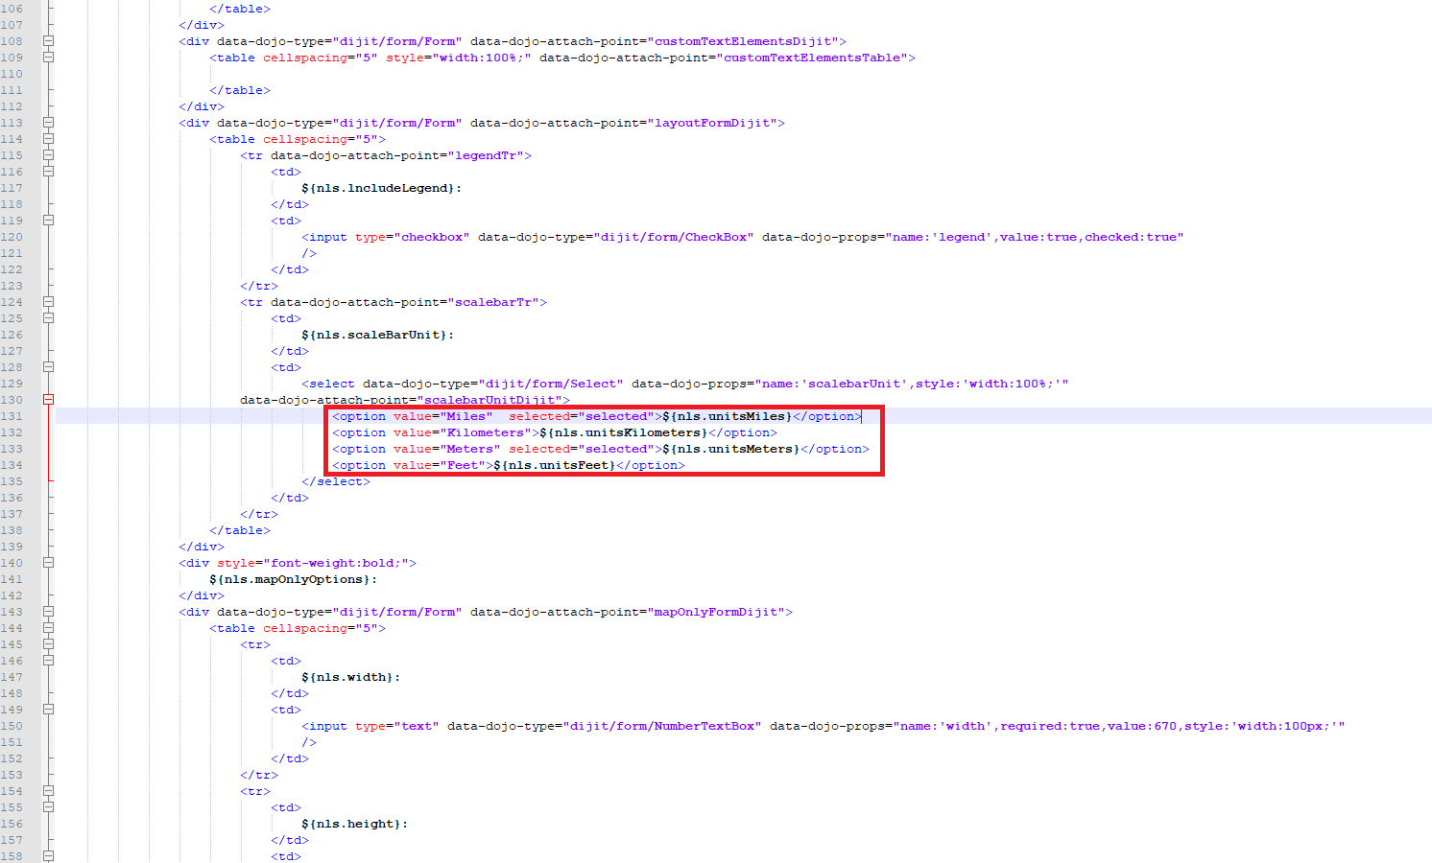Screen dimensions: 1432x863
Task: Click the ${nls.height}: text
Action: (x=355, y=824)
